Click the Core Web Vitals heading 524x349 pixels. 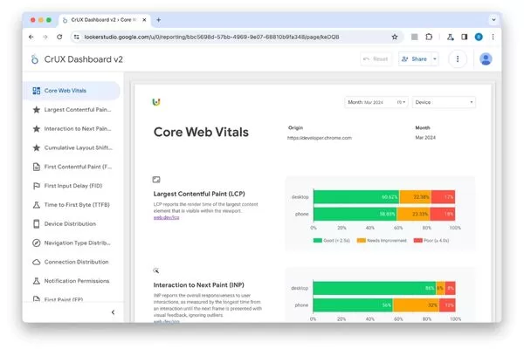(x=201, y=132)
